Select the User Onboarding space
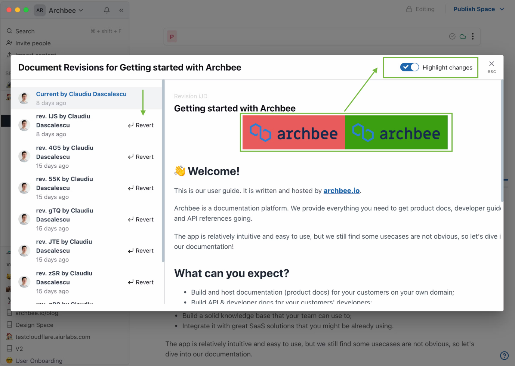Viewport: 515px width, 366px height. click(x=38, y=360)
